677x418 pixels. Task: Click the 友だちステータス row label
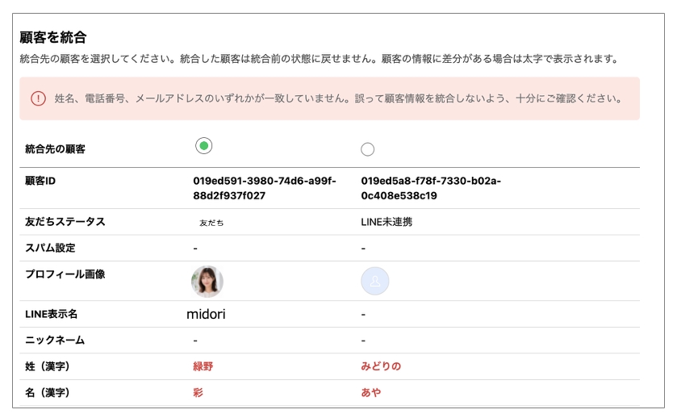click(65, 222)
